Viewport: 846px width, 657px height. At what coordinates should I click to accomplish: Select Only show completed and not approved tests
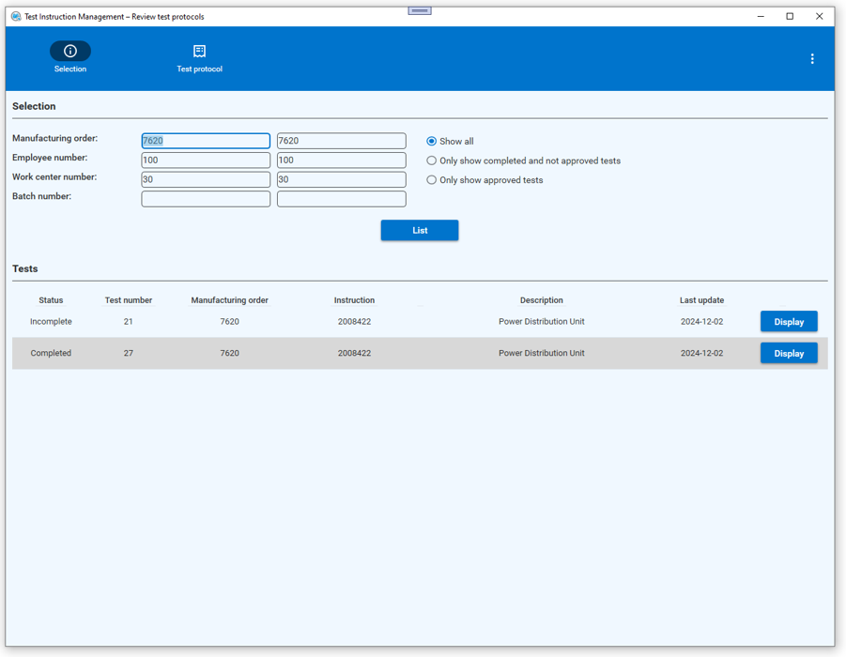tap(432, 160)
